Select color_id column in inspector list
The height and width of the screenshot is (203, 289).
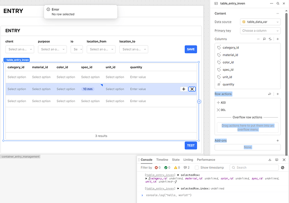[248, 62]
